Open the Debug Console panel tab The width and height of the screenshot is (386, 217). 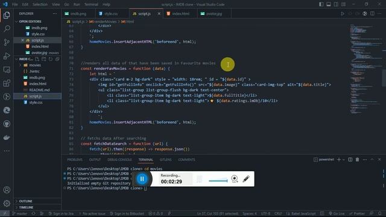click(119, 160)
